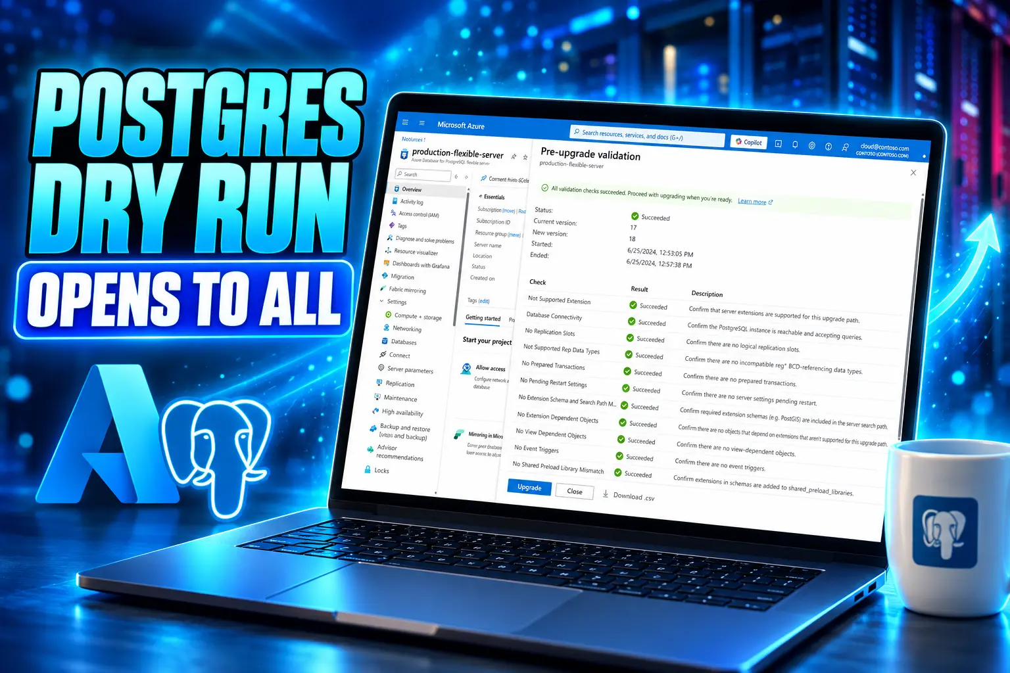Open the Allow access card
This screenshot has height=673, width=1010.
click(485, 377)
